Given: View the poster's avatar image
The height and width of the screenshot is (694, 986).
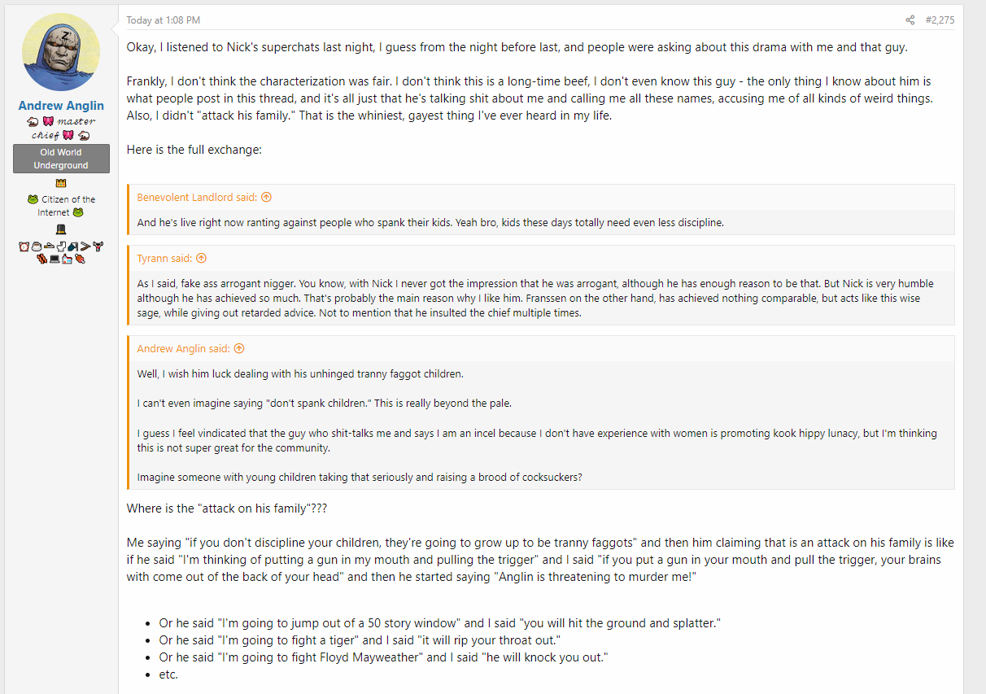Looking at the screenshot, I should point(61,52).
